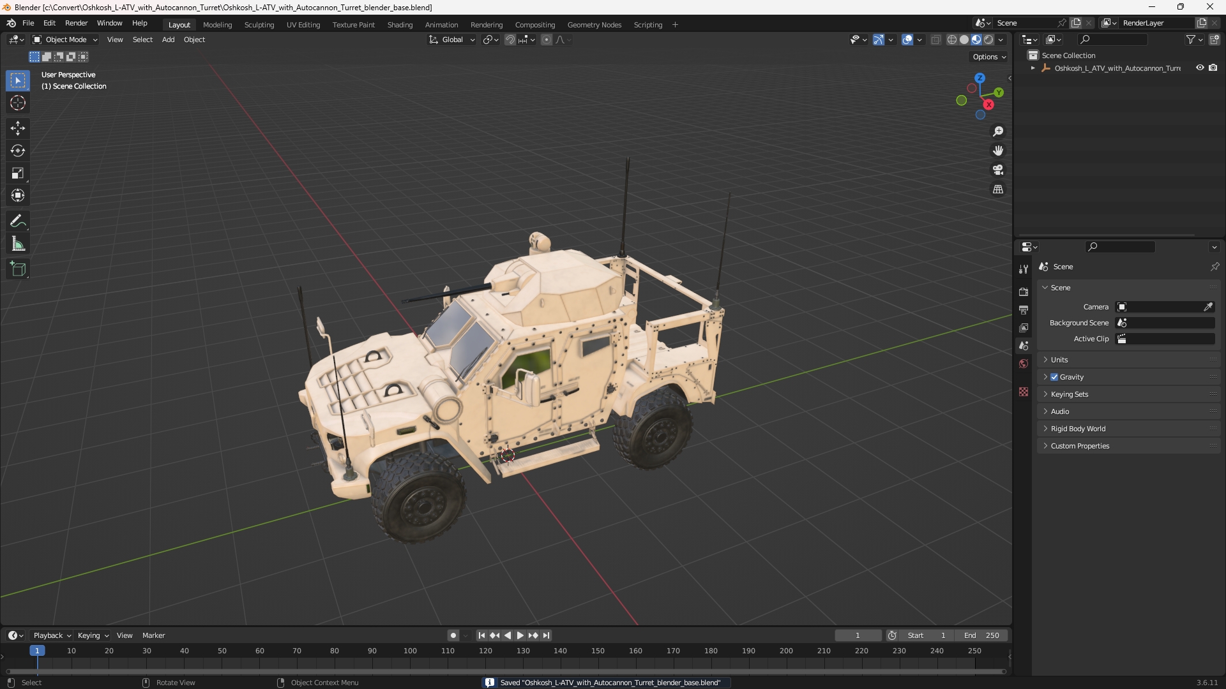Open the View Layer properties tab
This screenshot has width=1226, height=689.
(1024, 327)
